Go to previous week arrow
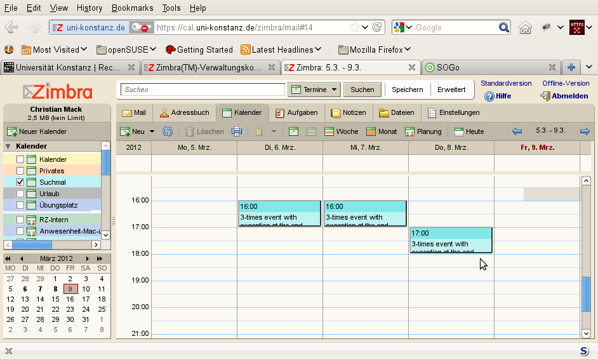This screenshot has height=360, width=598. pos(517,131)
